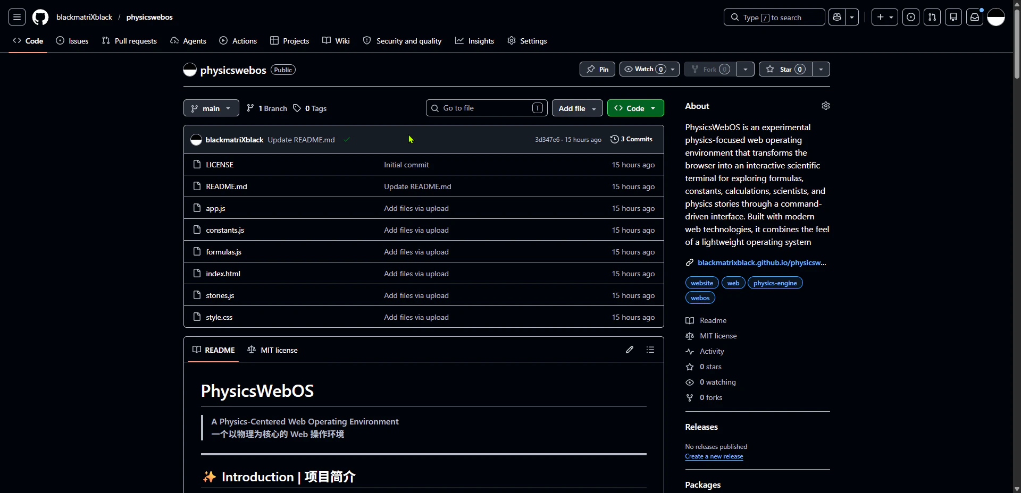The height and width of the screenshot is (493, 1021).
Task: Open style.css file
Action: click(x=219, y=317)
